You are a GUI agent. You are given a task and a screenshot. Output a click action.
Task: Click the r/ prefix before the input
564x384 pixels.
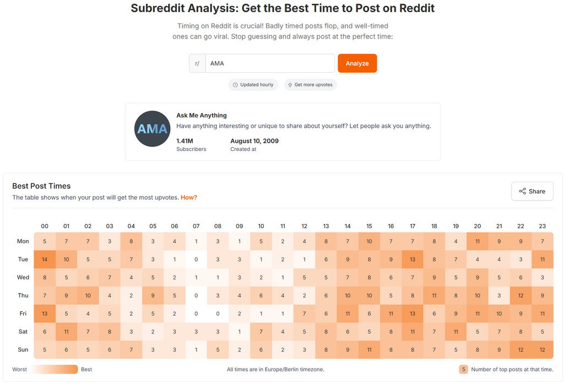point(197,63)
